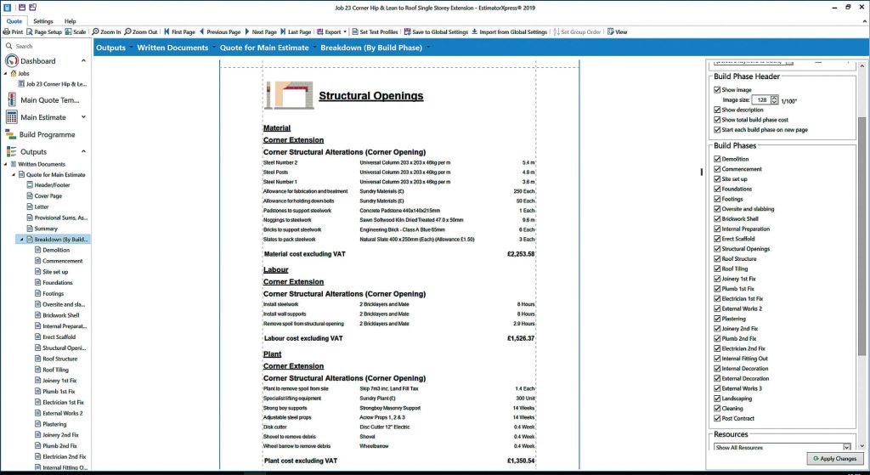Toggle the Show description checkbox

pos(717,110)
